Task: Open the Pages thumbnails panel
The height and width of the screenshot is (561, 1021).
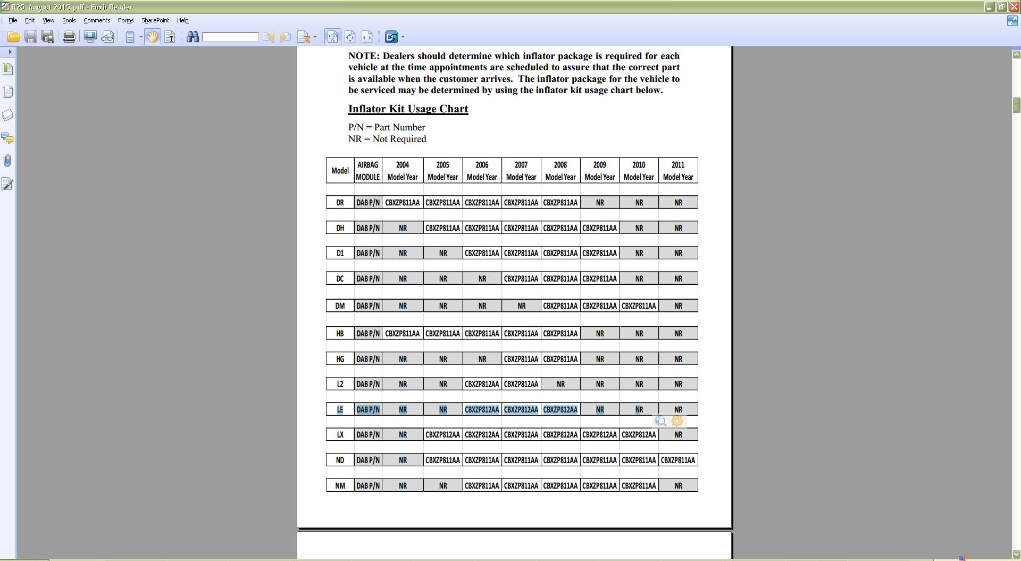Action: click(x=7, y=92)
